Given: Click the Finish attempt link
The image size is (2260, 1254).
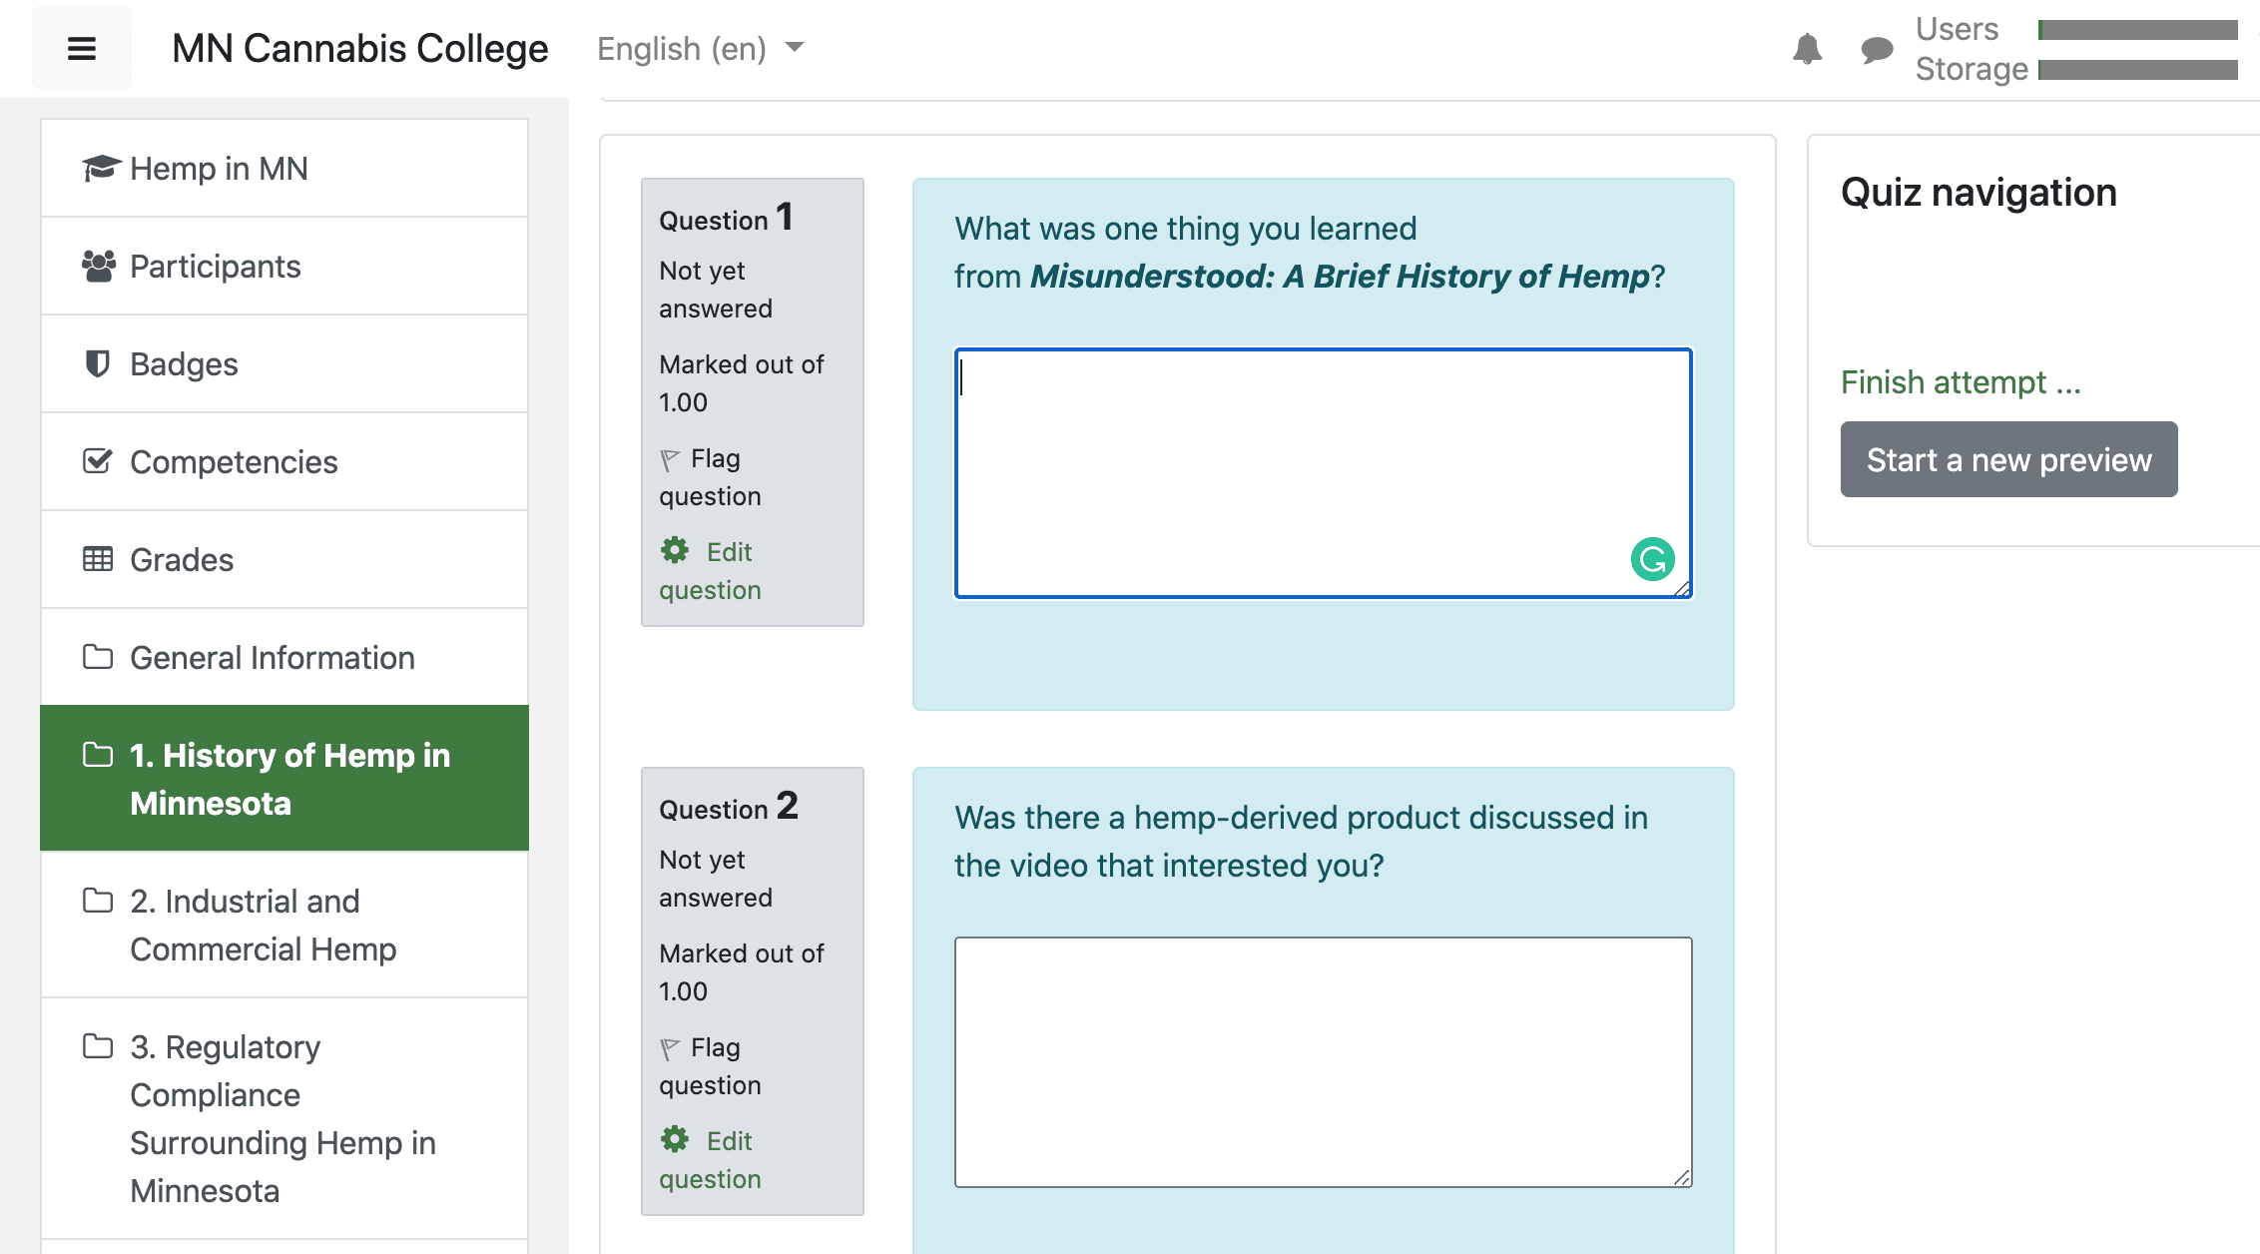Looking at the screenshot, I should click(1960, 382).
